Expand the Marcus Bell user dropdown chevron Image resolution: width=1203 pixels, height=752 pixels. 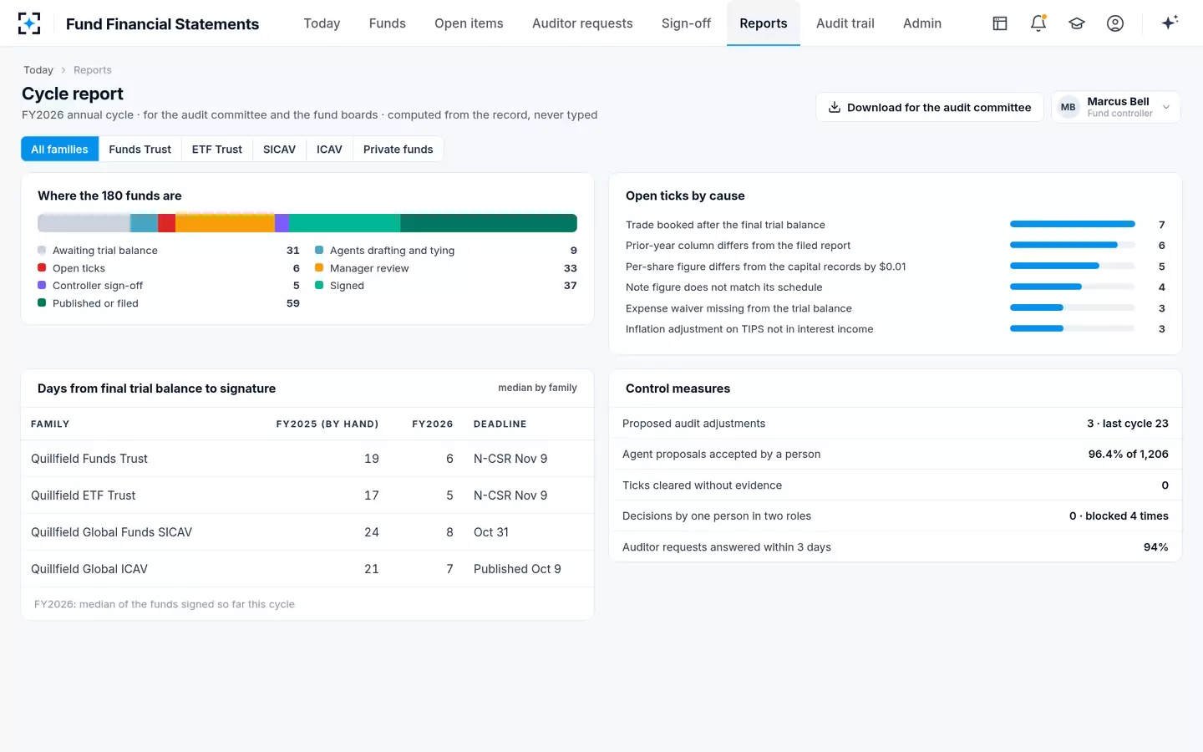pyautogui.click(x=1166, y=107)
